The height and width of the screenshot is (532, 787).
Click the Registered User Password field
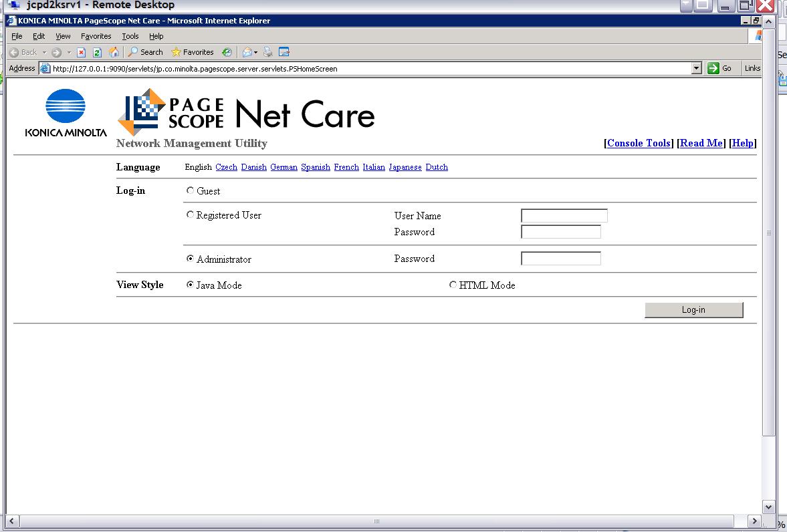(x=560, y=231)
